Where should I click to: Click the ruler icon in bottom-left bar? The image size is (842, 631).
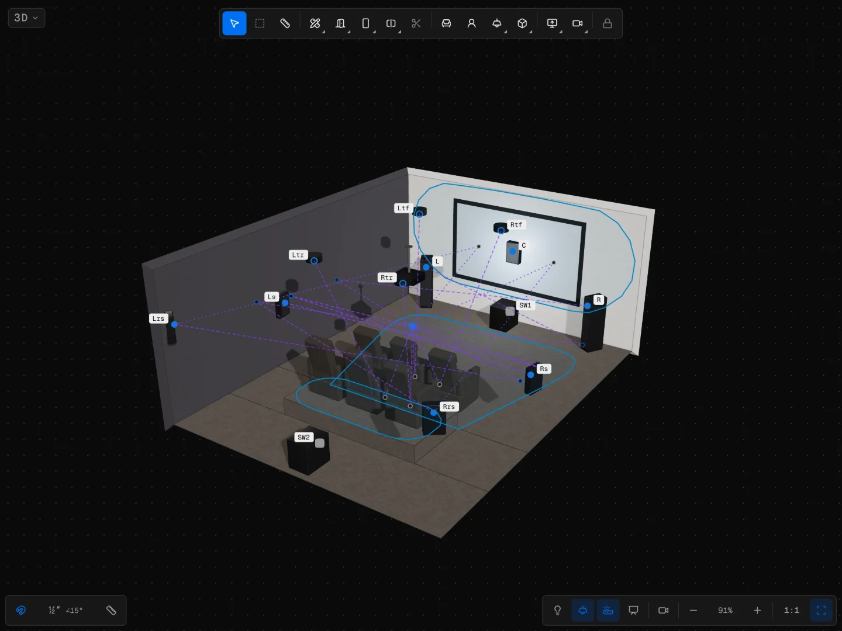(111, 611)
